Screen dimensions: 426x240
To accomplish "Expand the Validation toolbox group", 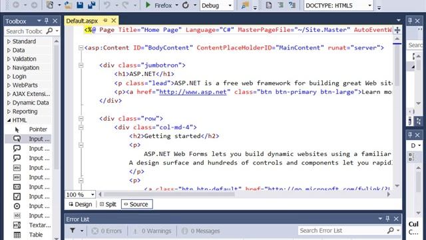I will pos(9,59).
